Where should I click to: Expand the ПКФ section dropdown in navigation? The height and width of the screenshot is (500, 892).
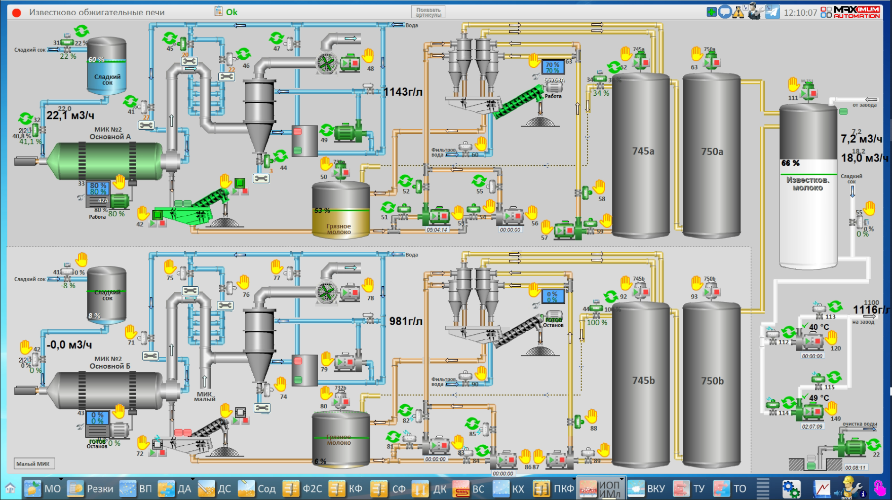point(574,479)
